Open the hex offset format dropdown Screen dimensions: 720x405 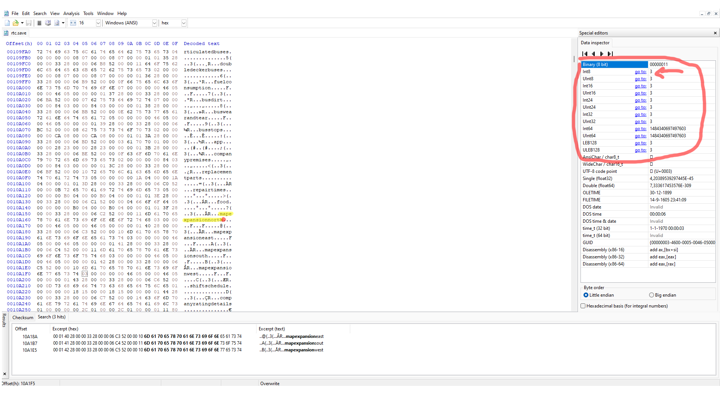point(183,23)
